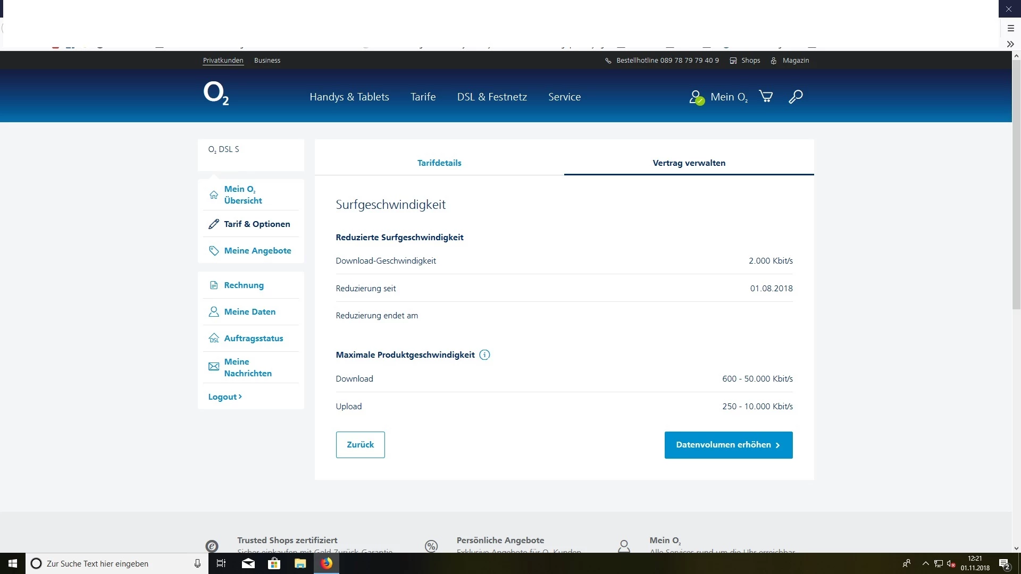
Task: Click the Windows Start button
Action: pos(13,563)
